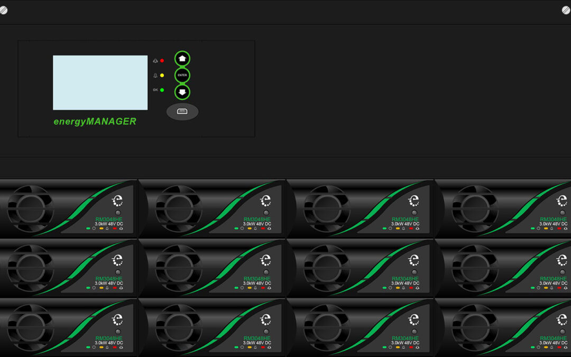571x357 pixels.
Task: Click the e-logo on the top-left rectifier module
Action: [x=117, y=201]
